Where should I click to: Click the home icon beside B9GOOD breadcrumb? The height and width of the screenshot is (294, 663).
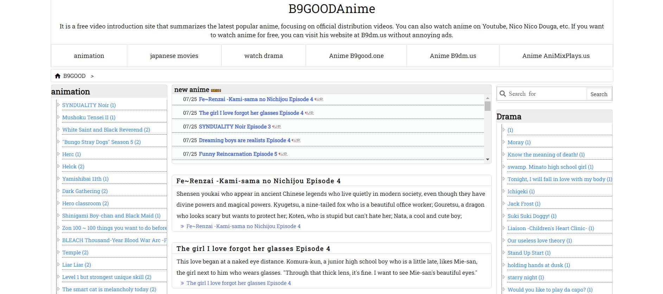[x=58, y=76]
